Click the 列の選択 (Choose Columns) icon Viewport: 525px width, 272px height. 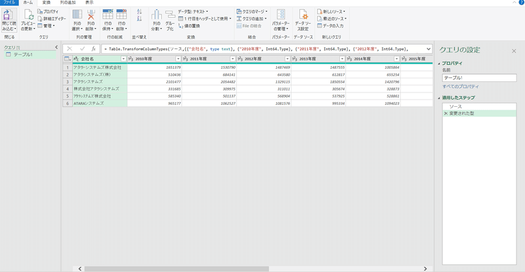[77, 14]
